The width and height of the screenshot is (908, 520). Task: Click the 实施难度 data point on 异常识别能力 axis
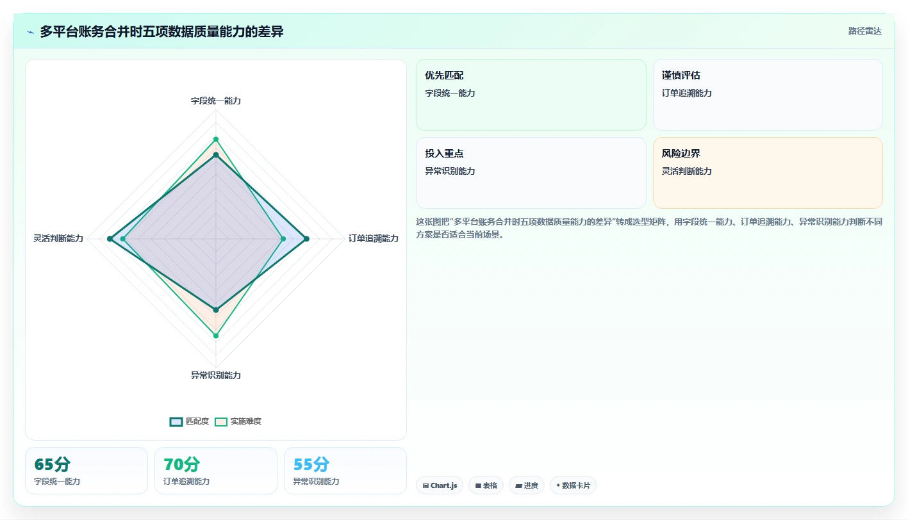pos(216,336)
